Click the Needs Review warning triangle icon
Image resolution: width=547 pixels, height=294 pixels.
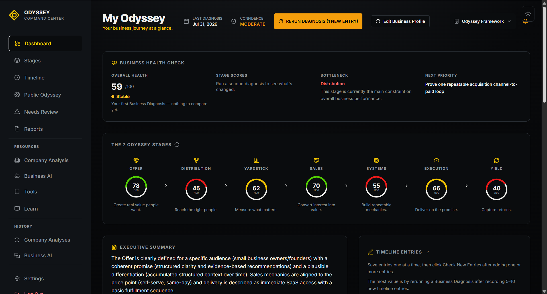(17, 112)
